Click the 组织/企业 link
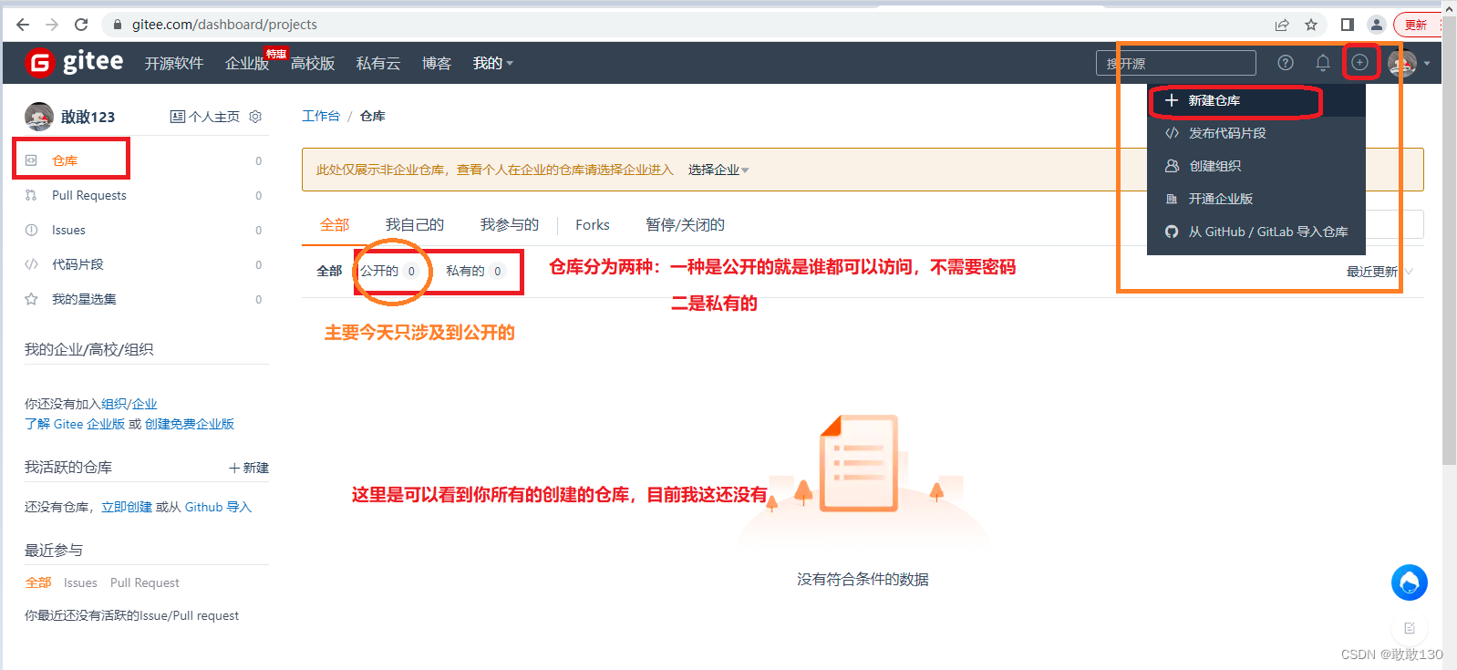The image size is (1457, 670). coord(129,404)
